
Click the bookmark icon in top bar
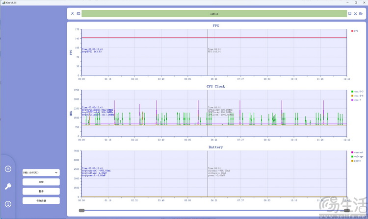click(x=349, y=14)
